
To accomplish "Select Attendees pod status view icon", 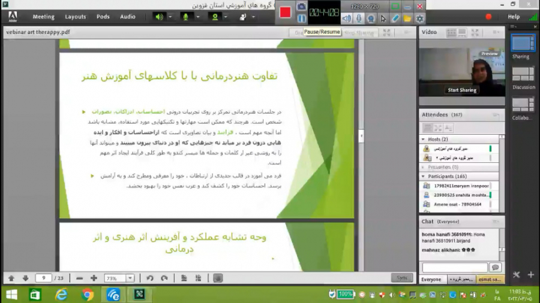I will click(x=448, y=128).
